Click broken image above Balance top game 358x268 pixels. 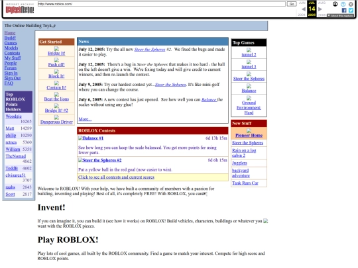click(249, 86)
